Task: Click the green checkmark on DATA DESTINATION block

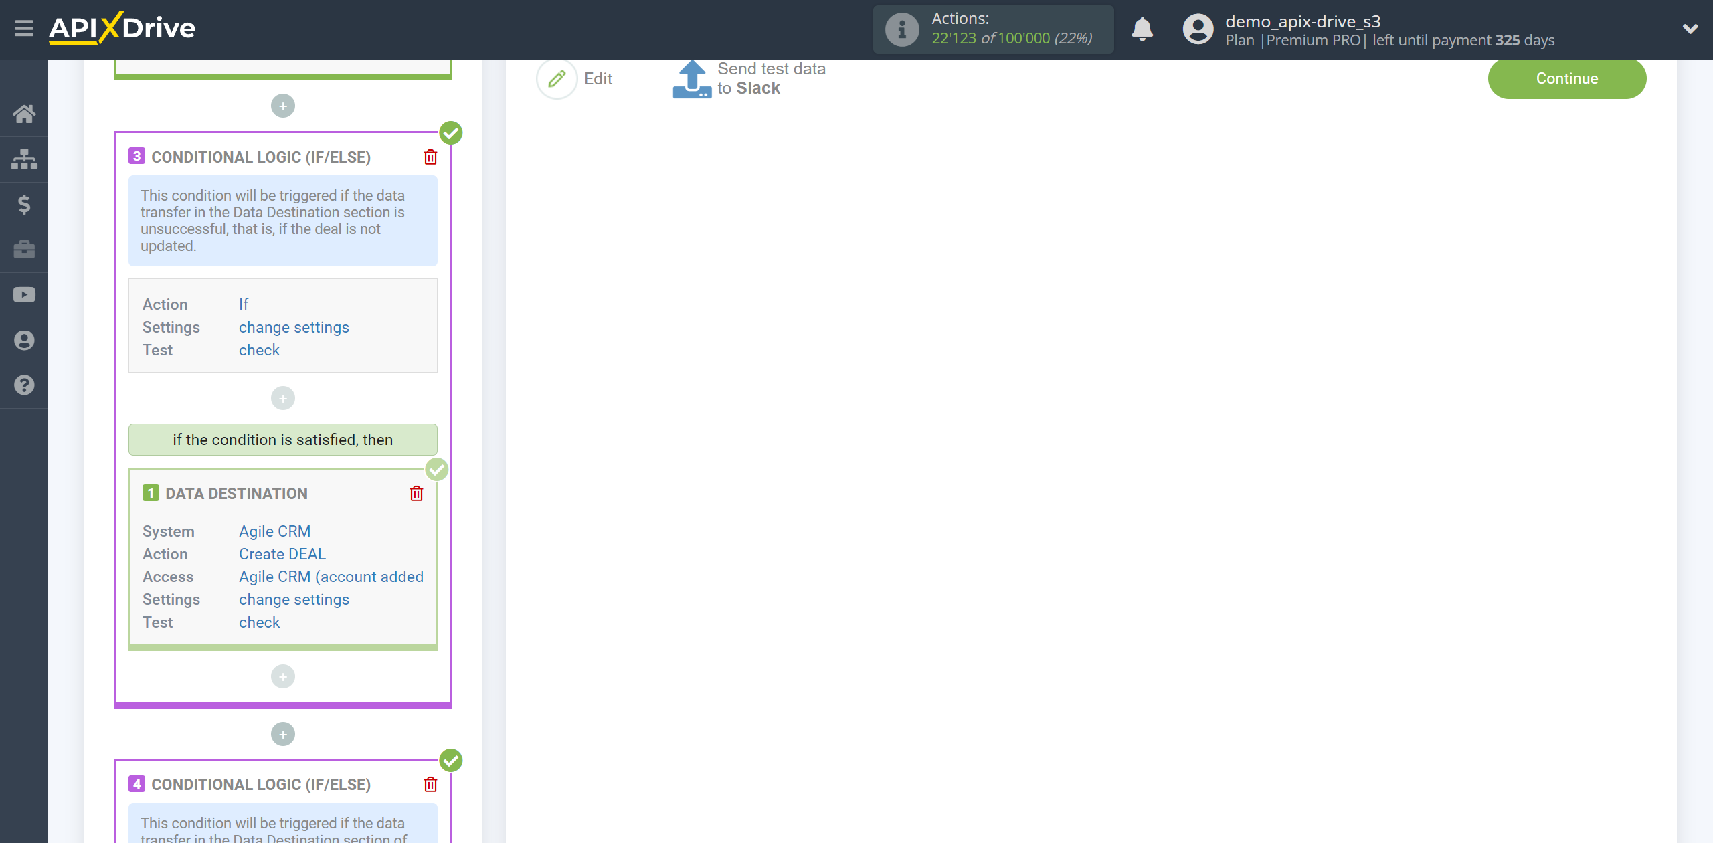Action: coord(436,470)
